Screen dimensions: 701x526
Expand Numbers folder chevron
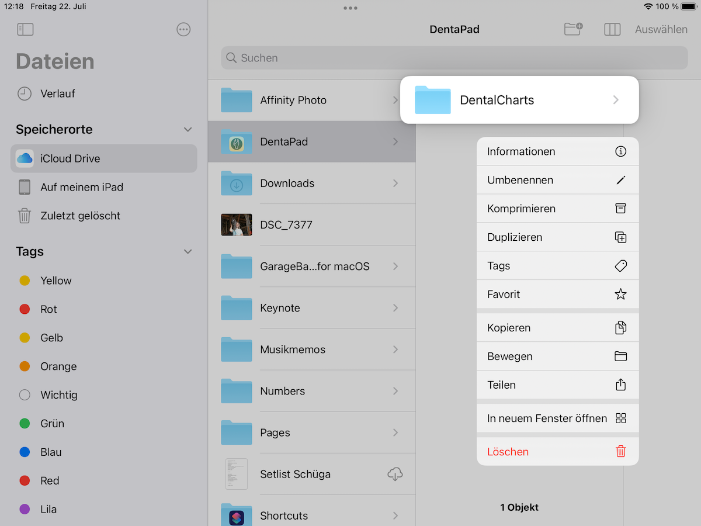pyautogui.click(x=395, y=391)
